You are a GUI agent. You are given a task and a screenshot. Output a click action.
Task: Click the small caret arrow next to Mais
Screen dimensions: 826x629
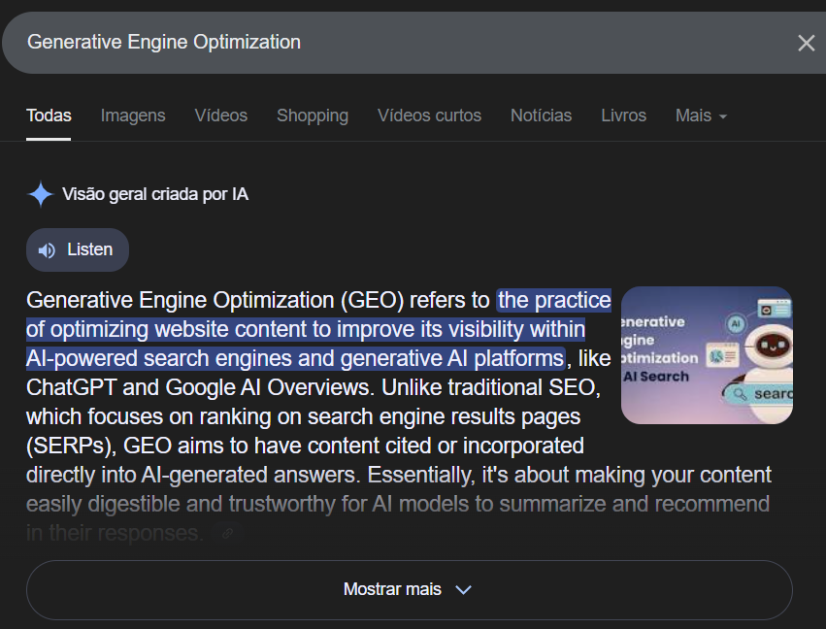(x=723, y=116)
